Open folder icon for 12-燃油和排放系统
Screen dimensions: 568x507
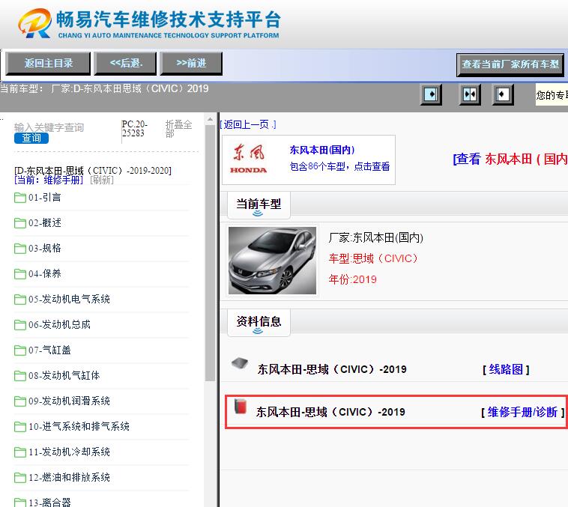(x=20, y=478)
